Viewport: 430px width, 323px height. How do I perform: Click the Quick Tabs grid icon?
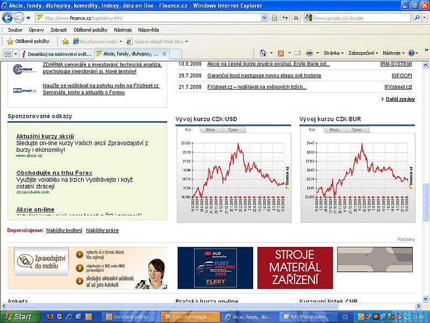pos(8,54)
